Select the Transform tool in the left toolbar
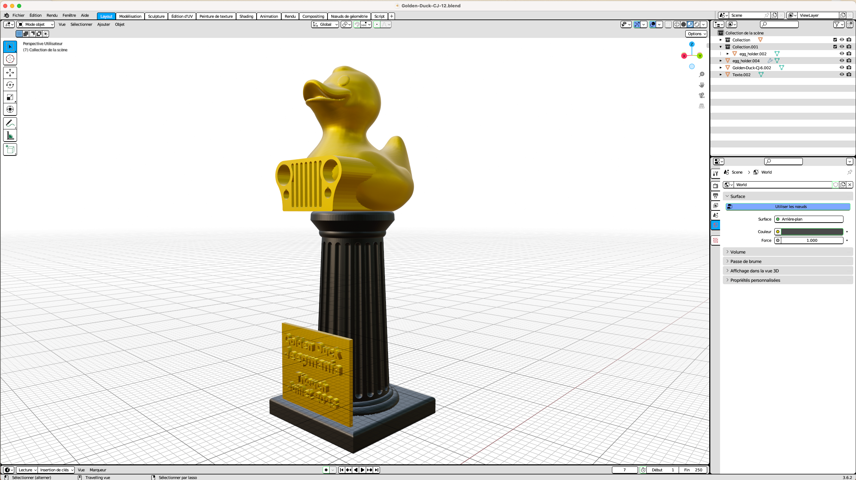This screenshot has height=480, width=856. point(10,109)
